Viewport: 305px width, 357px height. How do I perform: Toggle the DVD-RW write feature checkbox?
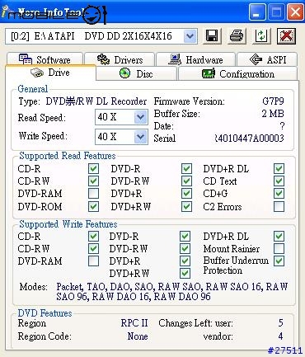click(x=185, y=248)
